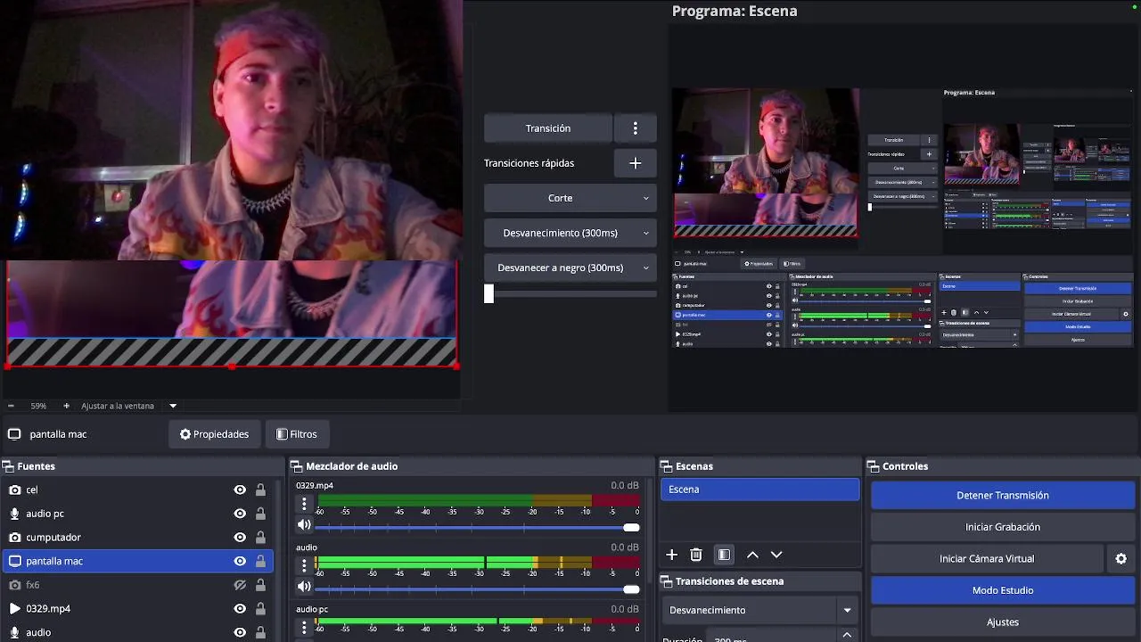Hide the 0329.mp4 source

pos(240,609)
